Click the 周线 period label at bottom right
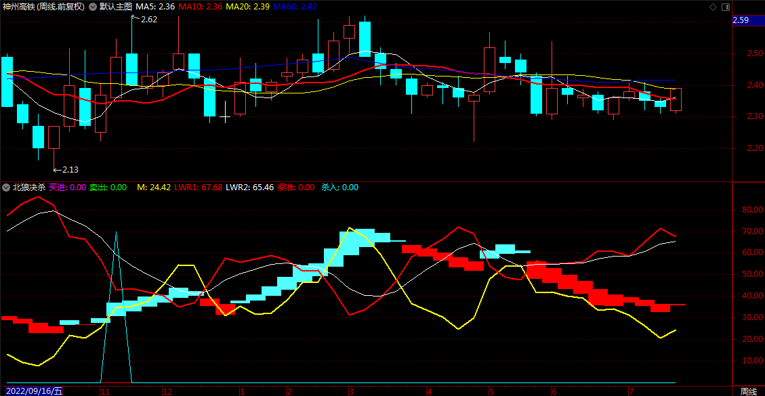The width and height of the screenshot is (765, 396). tap(749, 391)
